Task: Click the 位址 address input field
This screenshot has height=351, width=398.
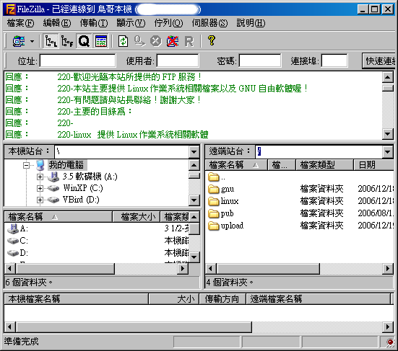Action: (78, 61)
